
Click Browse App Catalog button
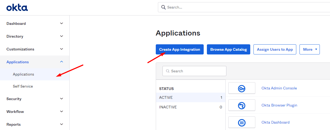click(229, 49)
